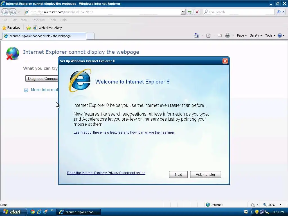Click the 100% zoom level button
Image resolution: width=288 pixels, height=216 pixels.
coord(270,205)
